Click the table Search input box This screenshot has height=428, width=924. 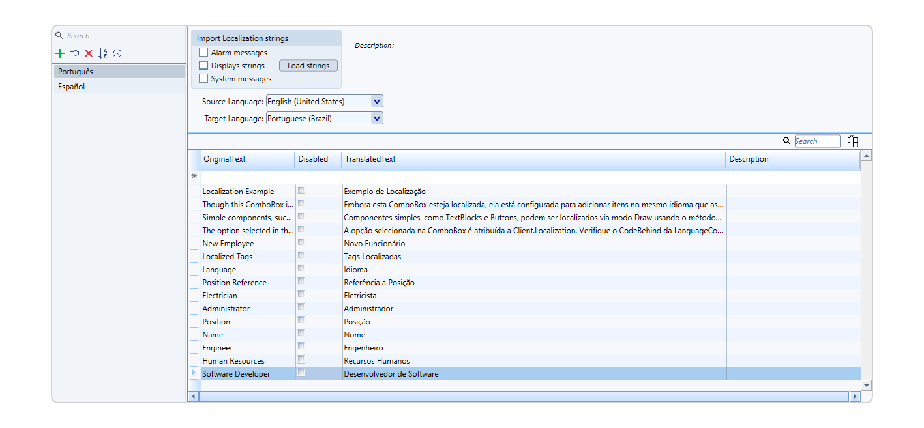point(818,141)
